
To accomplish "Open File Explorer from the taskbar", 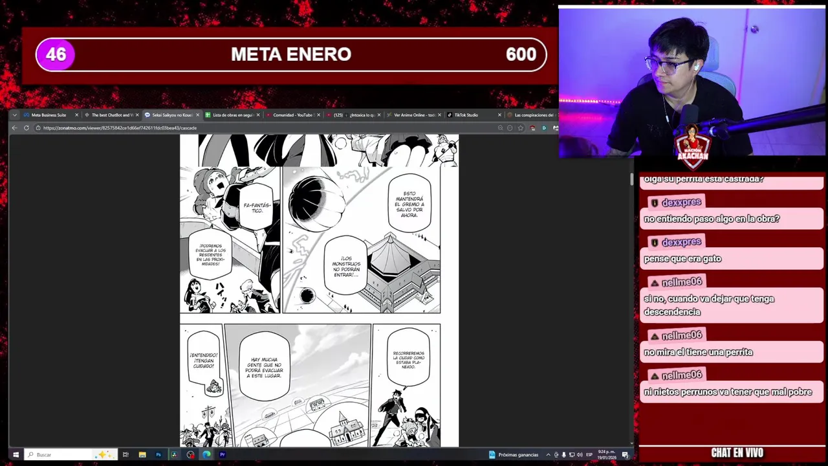I will pyautogui.click(x=142, y=454).
